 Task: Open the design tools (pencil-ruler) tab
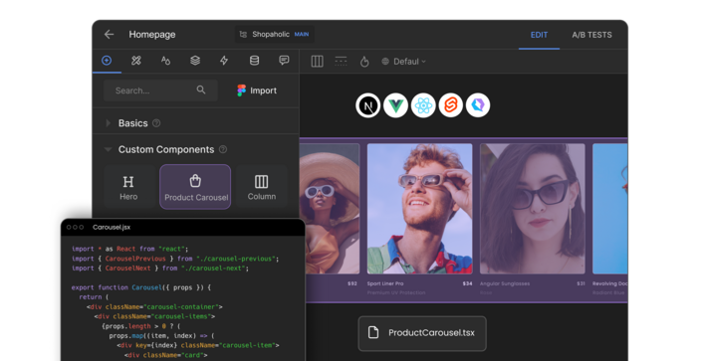[x=136, y=61]
